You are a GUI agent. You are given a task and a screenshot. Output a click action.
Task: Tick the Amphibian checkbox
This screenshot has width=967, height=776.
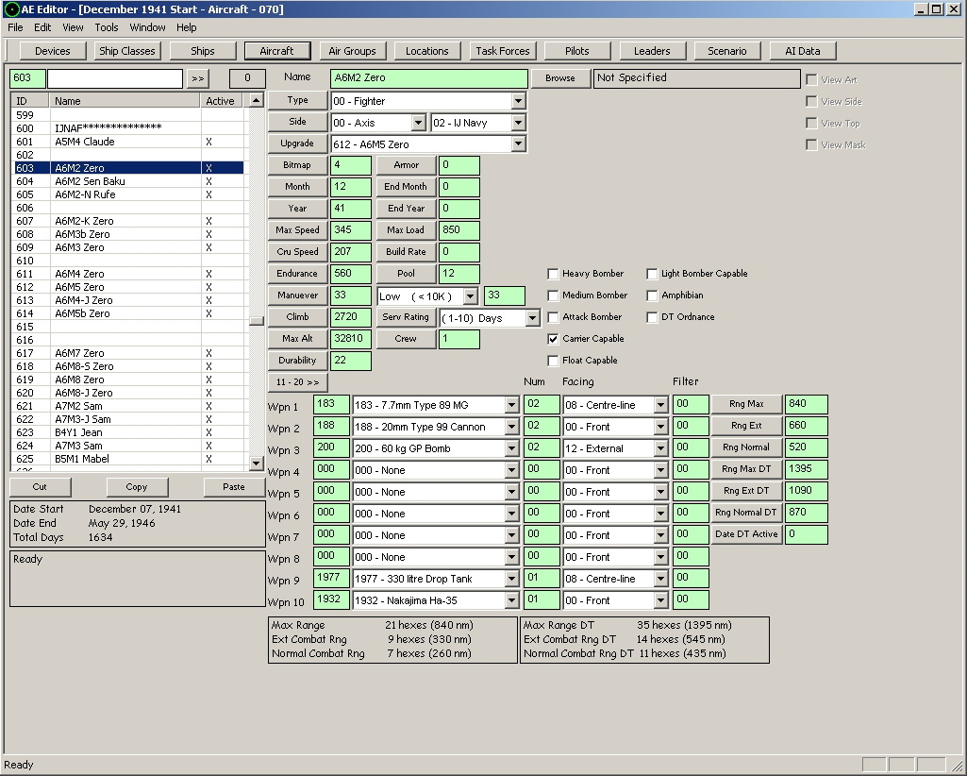(x=652, y=295)
